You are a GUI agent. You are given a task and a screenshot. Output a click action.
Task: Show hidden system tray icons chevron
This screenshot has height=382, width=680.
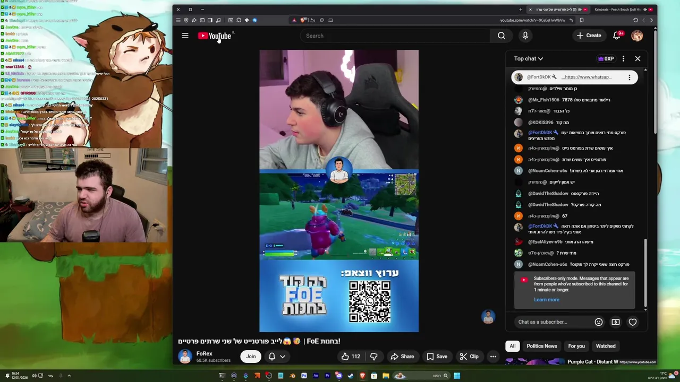point(69,376)
